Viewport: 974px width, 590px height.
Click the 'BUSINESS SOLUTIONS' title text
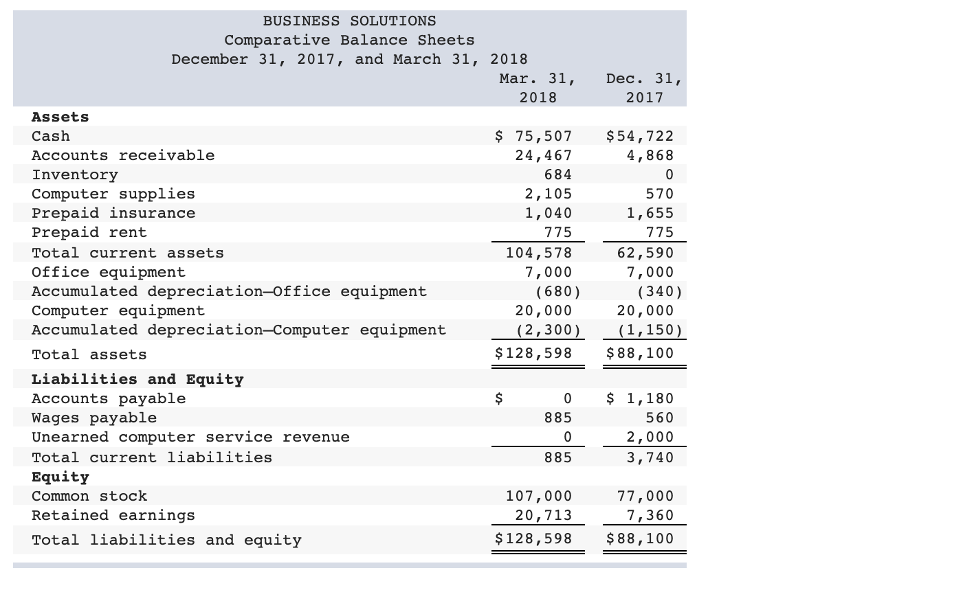coord(349,21)
